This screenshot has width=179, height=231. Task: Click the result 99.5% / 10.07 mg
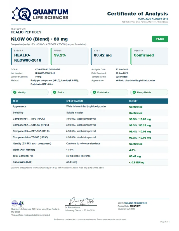(140, 119)
